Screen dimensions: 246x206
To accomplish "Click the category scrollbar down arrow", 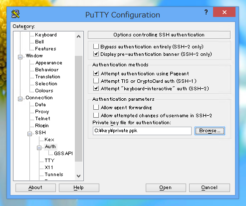I will 79,176.
